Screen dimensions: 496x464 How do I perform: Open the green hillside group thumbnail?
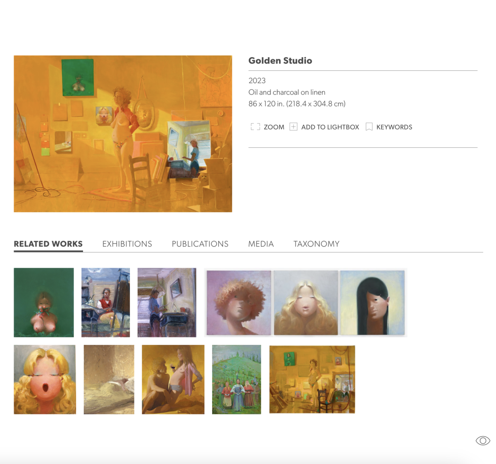[x=236, y=380]
